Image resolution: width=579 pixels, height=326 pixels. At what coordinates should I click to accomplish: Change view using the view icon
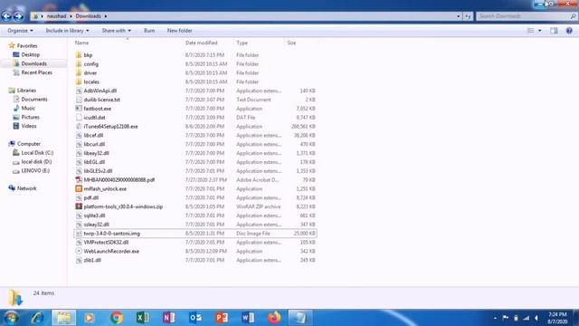pos(531,31)
